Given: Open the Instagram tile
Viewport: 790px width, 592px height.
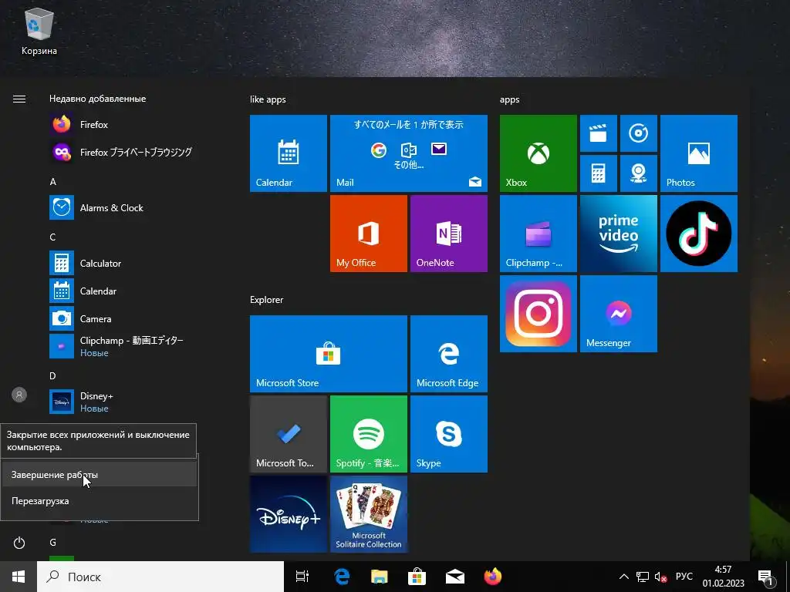Looking at the screenshot, I should click(x=538, y=314).
